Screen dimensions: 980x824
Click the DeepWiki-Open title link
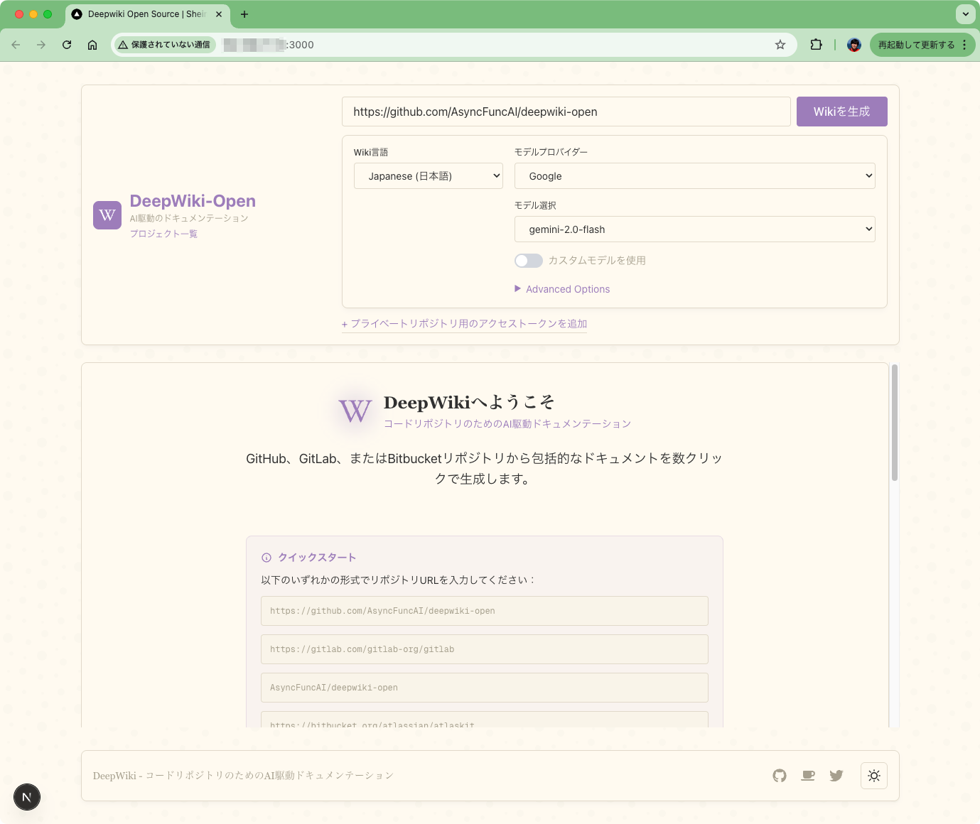[193, 201]
